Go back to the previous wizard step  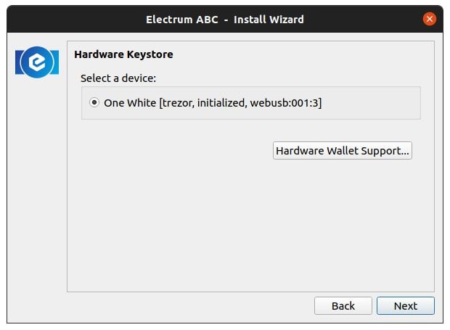(343, 305)
